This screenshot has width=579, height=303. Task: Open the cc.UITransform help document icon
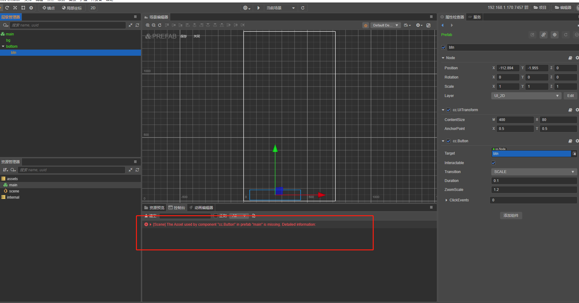570,110
